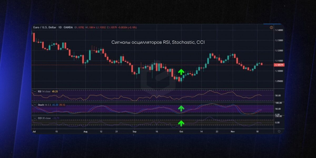Click the Oct date on time axis
Viewport: 316px width, 158px height.
tap(181, 131)
